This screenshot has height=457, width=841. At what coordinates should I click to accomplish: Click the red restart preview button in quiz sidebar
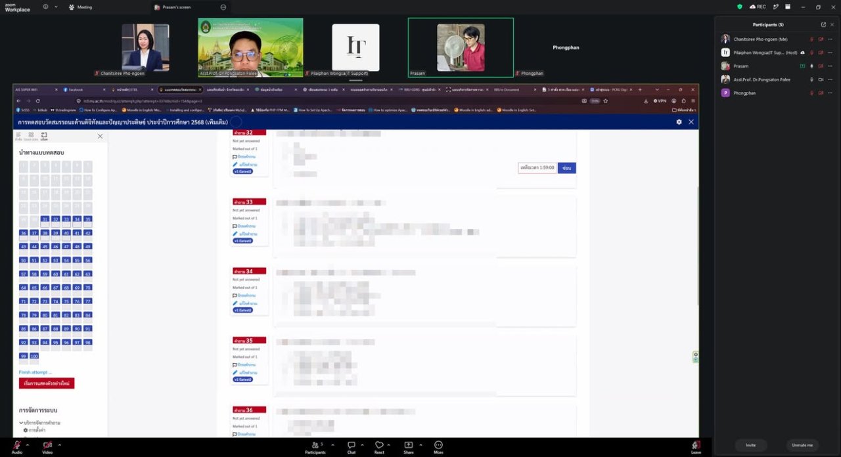click(47, 383)
